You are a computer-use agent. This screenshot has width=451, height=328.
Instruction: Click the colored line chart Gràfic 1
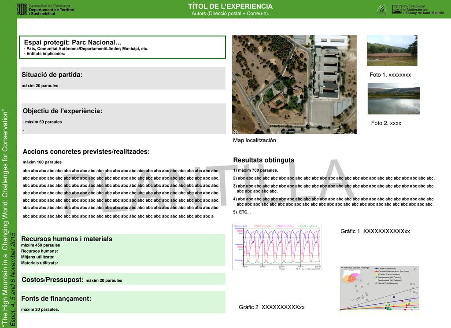pyautogui.click(x=277, y=247)
